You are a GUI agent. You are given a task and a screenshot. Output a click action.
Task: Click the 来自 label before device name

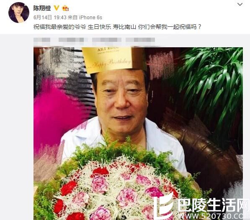tap(72, 17)
